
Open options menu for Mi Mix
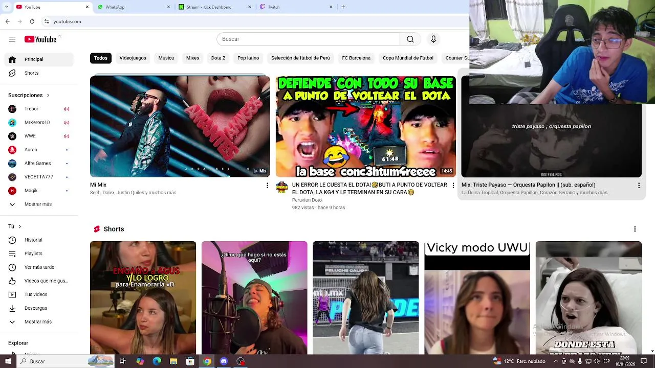click(267, 186)
